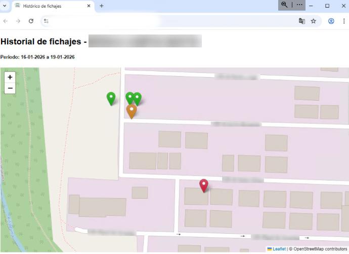The height and width of the screenshot is (254, 349).
Task: Open the Leaflet attribution link
Action: click(279, 249)
